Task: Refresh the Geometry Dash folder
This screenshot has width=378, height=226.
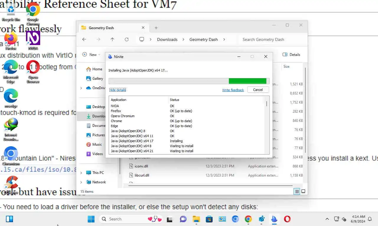Action: [x=127, y=39]
